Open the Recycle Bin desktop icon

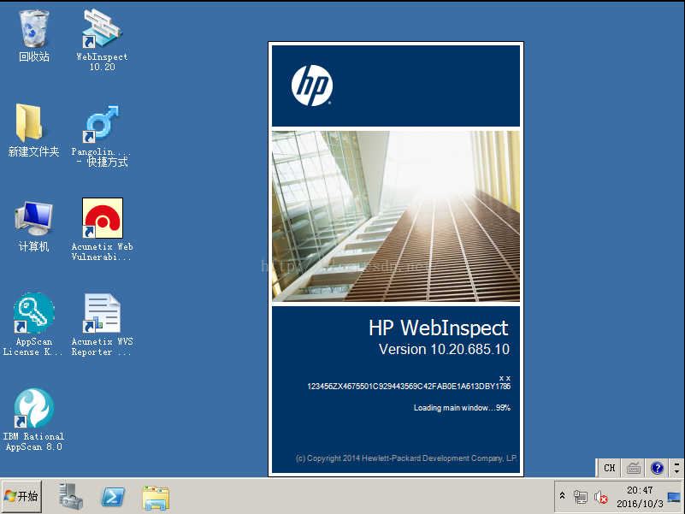[34, 36]
